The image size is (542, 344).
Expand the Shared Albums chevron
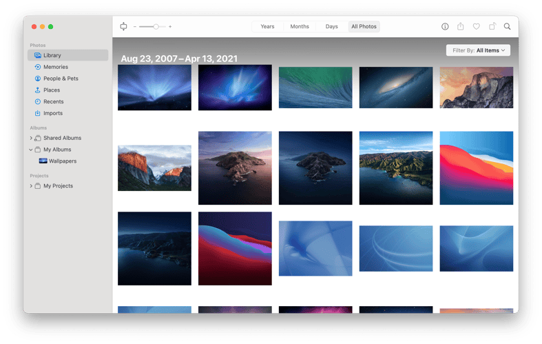click(x=31, y=138)
